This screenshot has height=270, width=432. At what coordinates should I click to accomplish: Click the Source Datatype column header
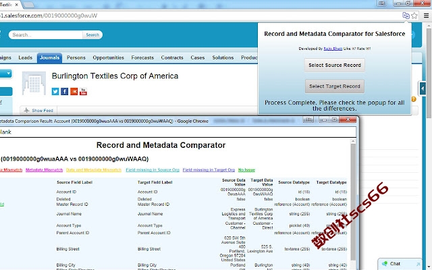click(294, 182)
